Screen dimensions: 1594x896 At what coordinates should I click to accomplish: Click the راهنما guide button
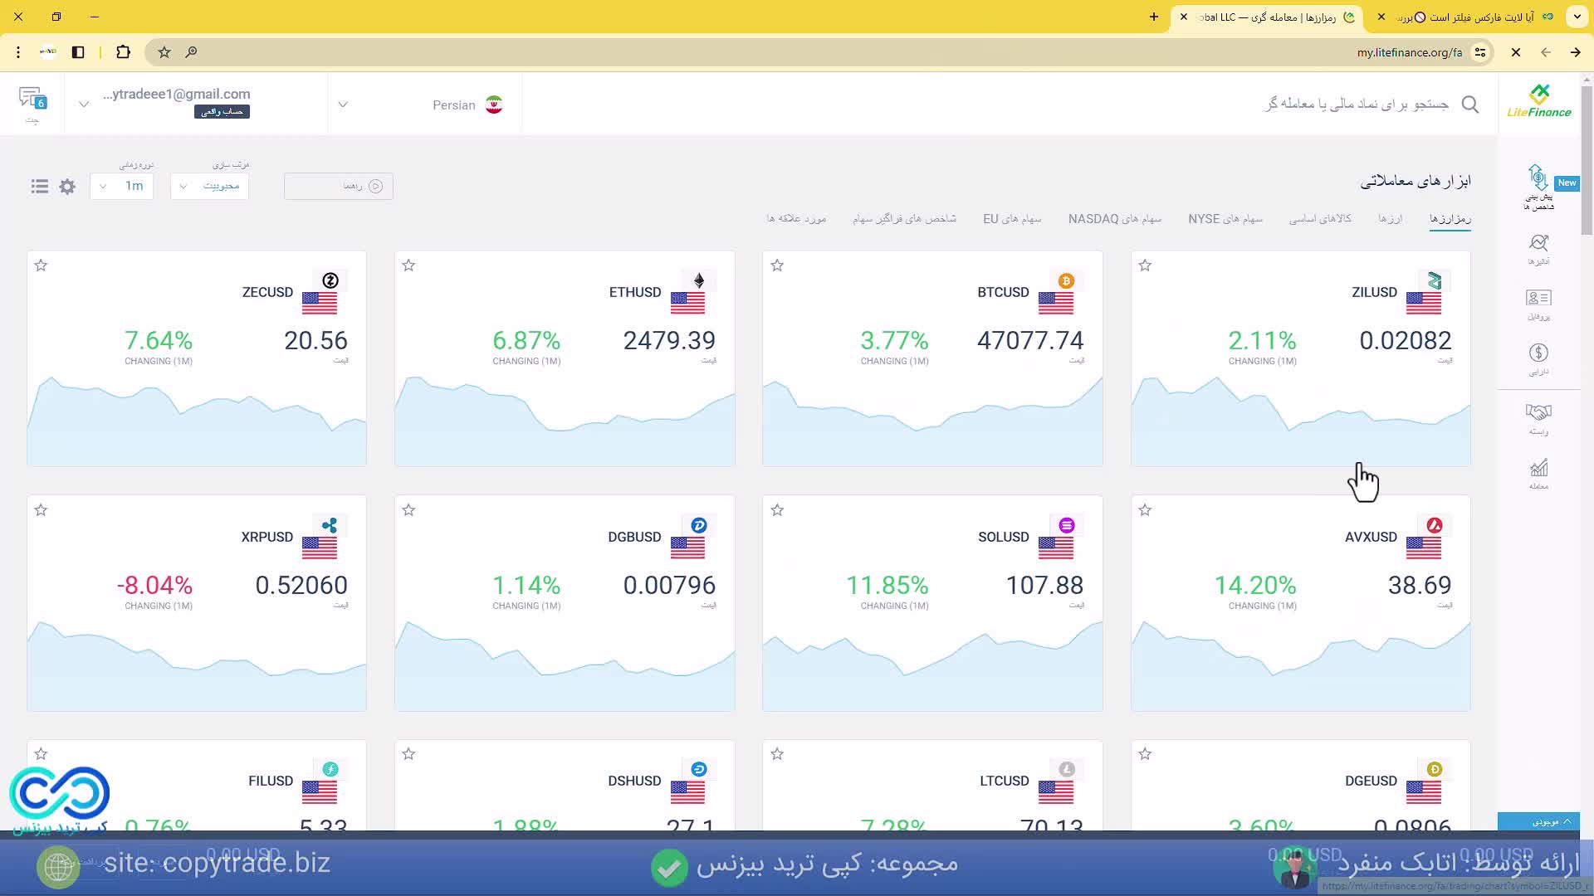tap(338, 186)
